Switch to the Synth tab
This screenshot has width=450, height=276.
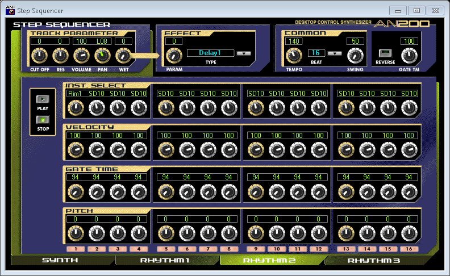61,260
